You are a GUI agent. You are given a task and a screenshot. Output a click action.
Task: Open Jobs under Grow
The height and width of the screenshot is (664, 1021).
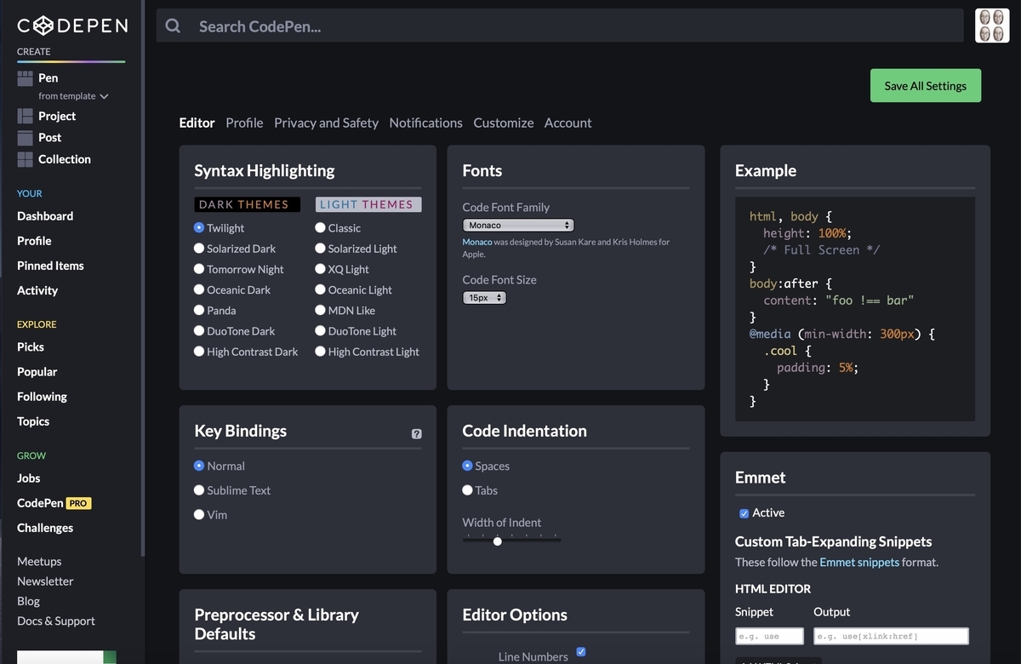(x=29, y=478)
